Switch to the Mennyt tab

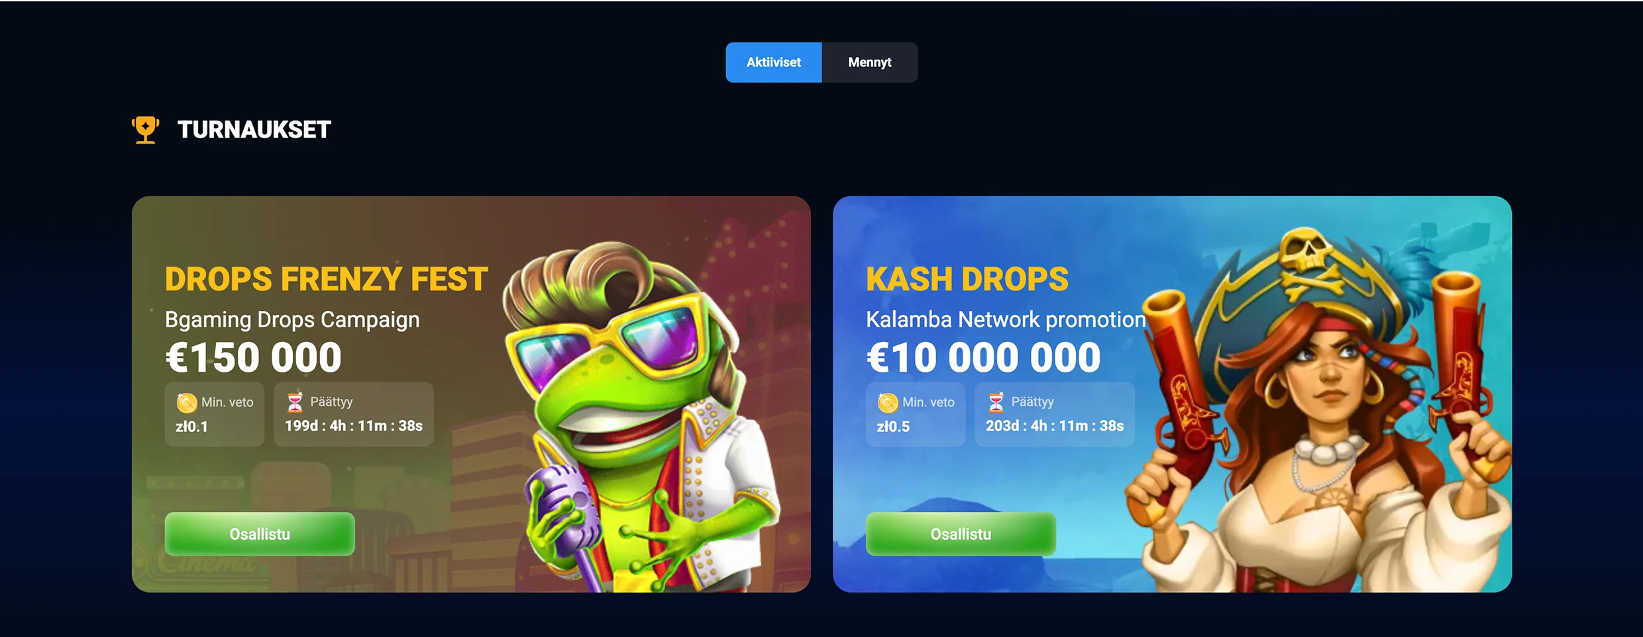(x=869, y=62)
